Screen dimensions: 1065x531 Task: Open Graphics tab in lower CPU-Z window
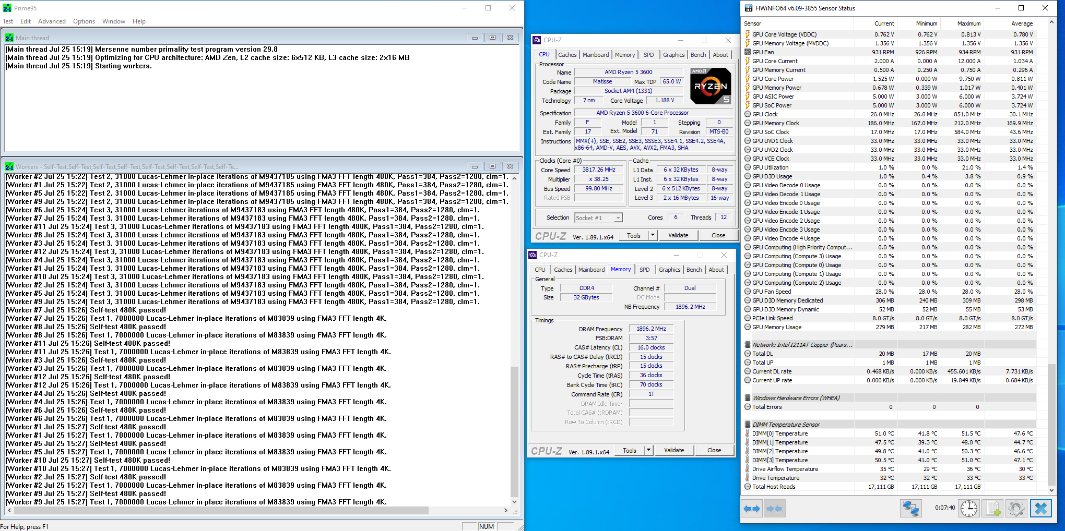pos(670,270)
